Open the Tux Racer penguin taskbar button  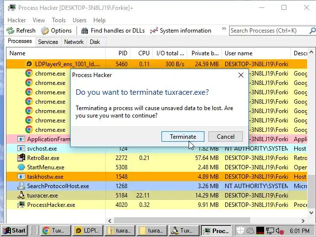pyautogui.click(x=184, y=231)
